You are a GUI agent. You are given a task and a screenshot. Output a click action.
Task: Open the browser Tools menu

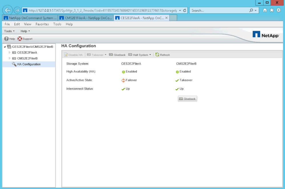[x=57, y=24]
